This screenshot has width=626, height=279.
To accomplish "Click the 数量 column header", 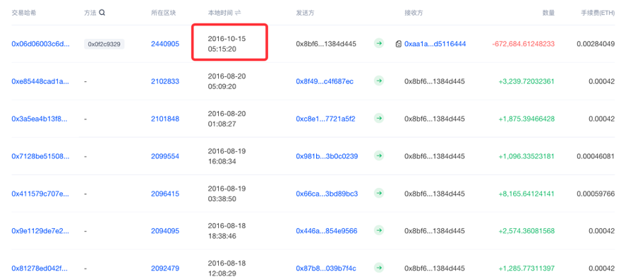I will pyautogui.click(x=548, y=13).
